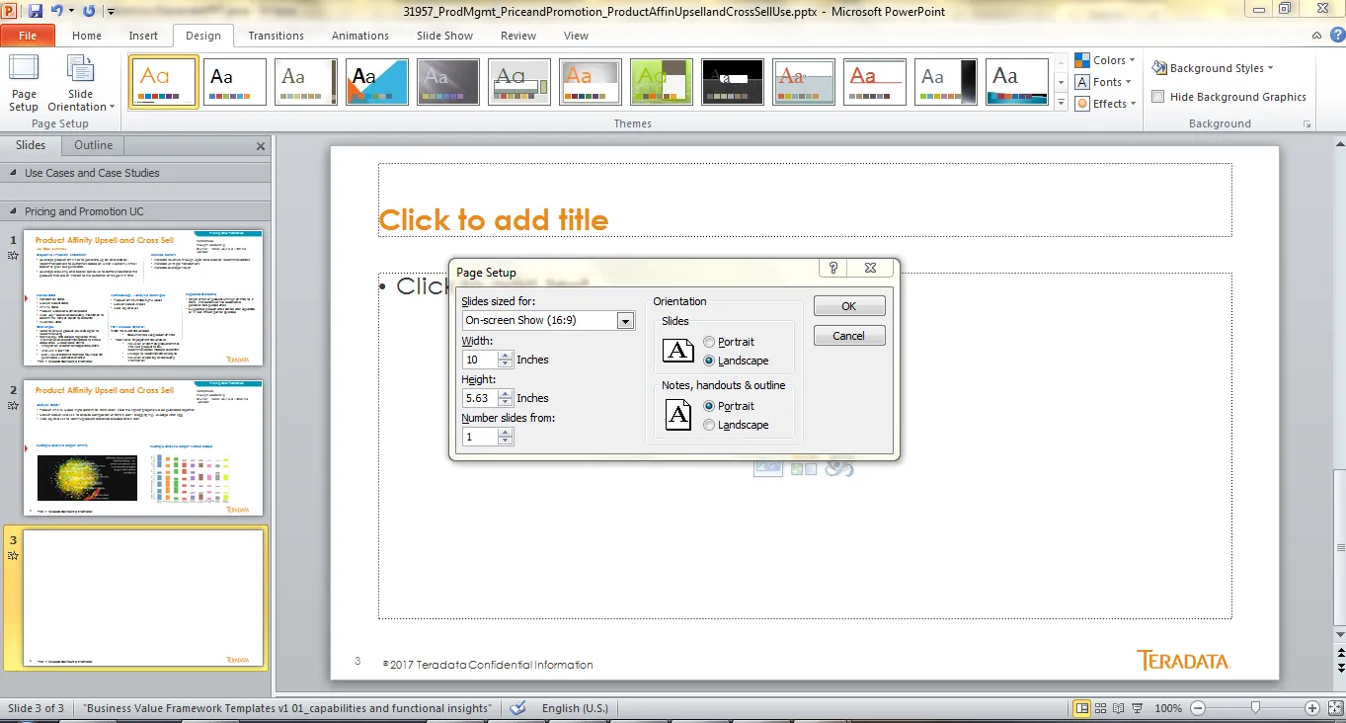Image resolution: width=1346 pixels, height=723 pixels.
Task: Select the green theme thumbnail
Action: click(x=662, y=82)
